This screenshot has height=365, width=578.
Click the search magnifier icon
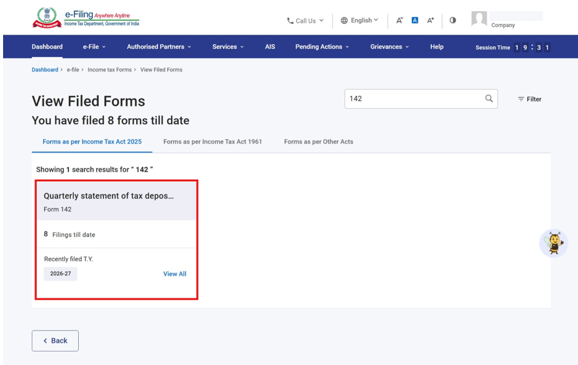489,98
